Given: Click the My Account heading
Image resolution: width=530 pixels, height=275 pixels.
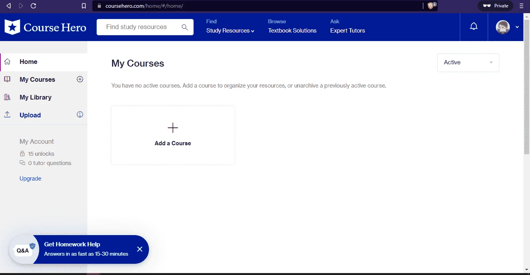Looking at the screenshot, I should (37, 141).
